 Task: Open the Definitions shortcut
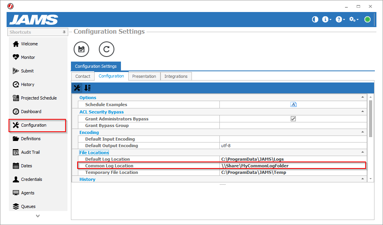pos(27,139)
